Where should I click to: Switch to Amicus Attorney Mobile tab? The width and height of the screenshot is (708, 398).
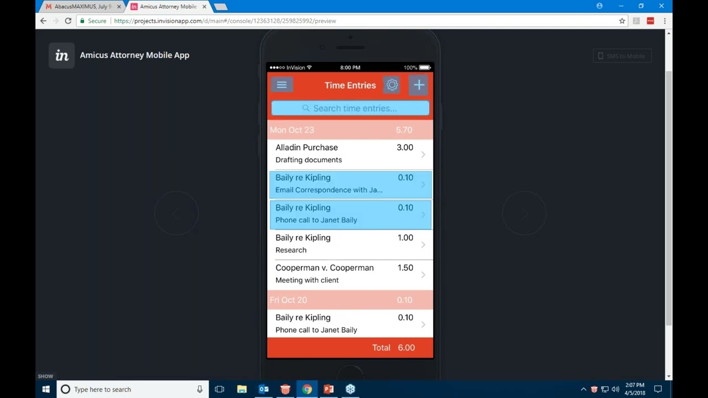tap(168, 7)
